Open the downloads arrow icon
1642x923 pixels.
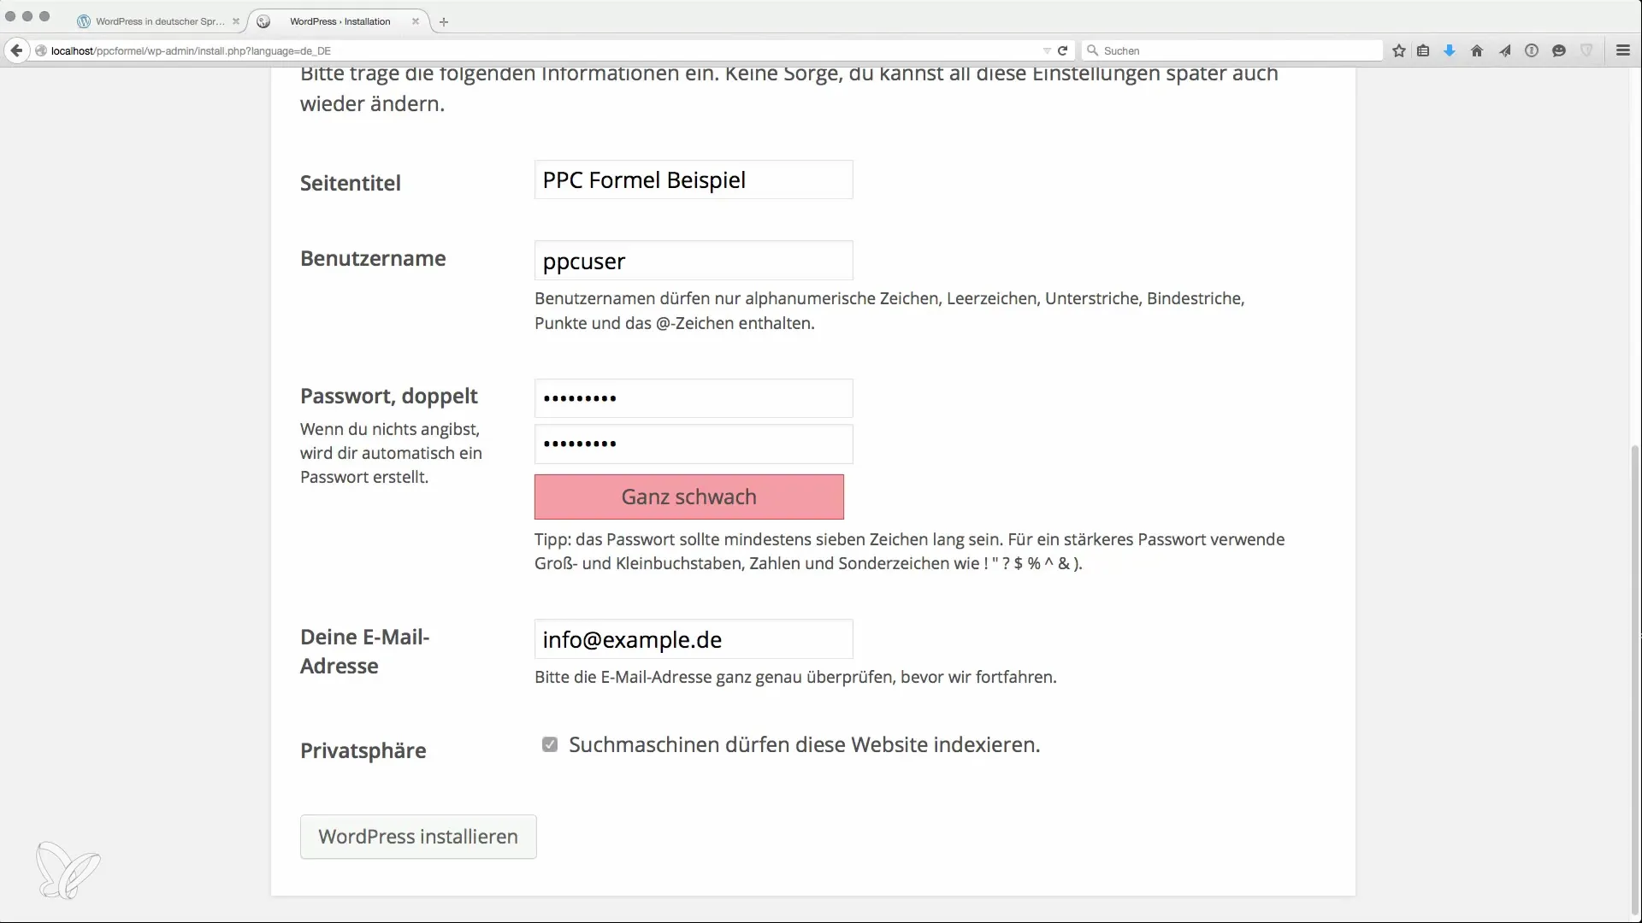(x=1450, y=50)
